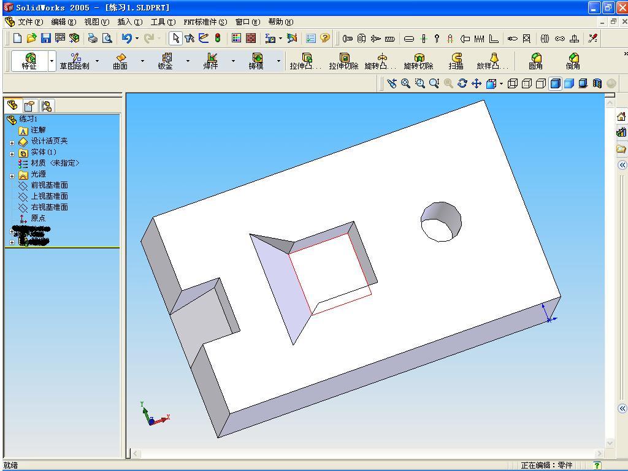Open the 编辑 menu
628x471 pixels.
pos(63,22)
